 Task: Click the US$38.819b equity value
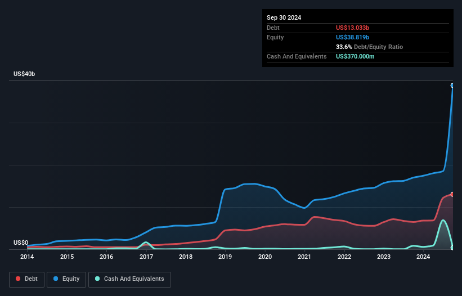click(x=352, y=37)
